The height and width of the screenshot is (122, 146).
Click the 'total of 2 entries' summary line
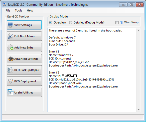click(x=85, y=30)
